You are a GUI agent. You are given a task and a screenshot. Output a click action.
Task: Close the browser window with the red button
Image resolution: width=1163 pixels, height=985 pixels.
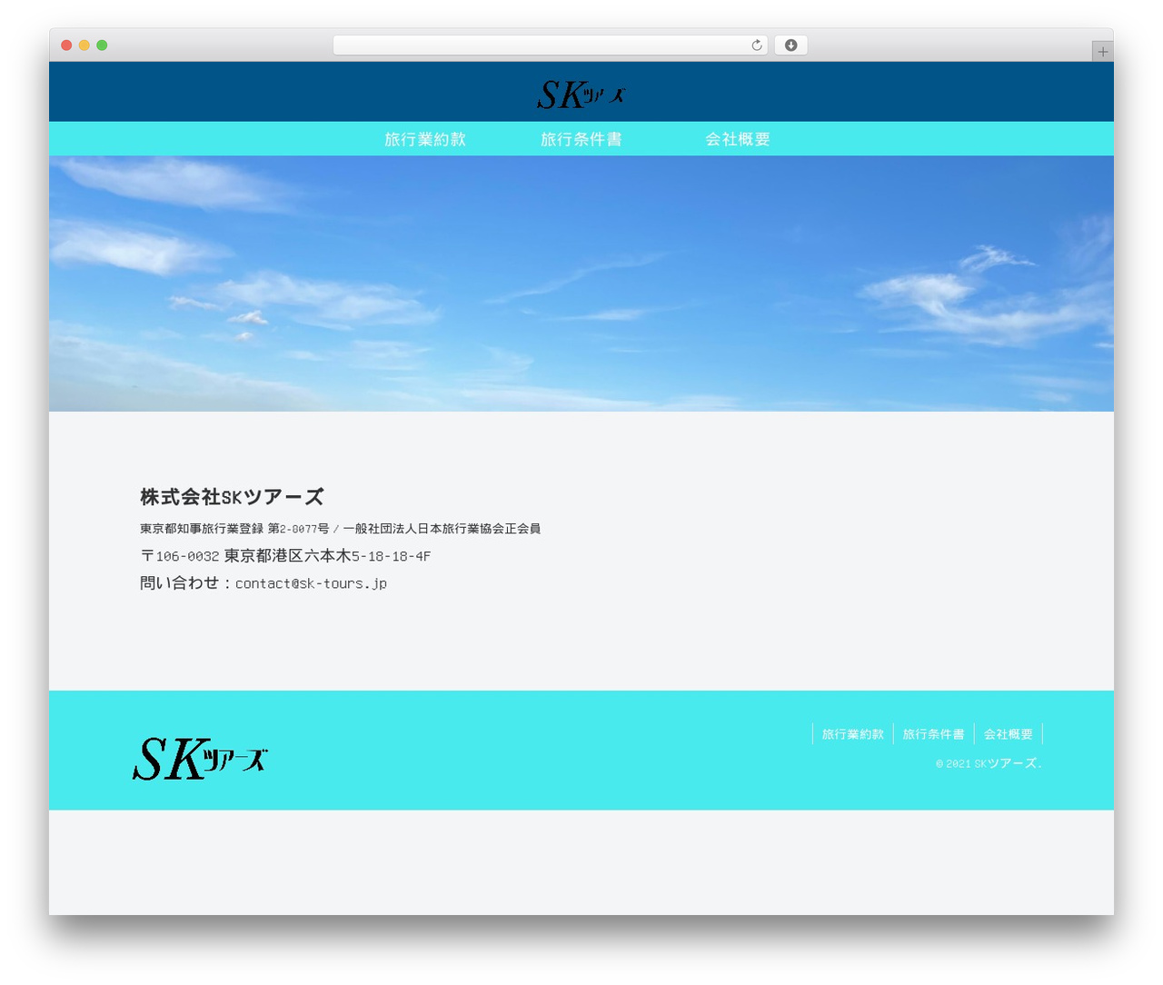[66, 45]
